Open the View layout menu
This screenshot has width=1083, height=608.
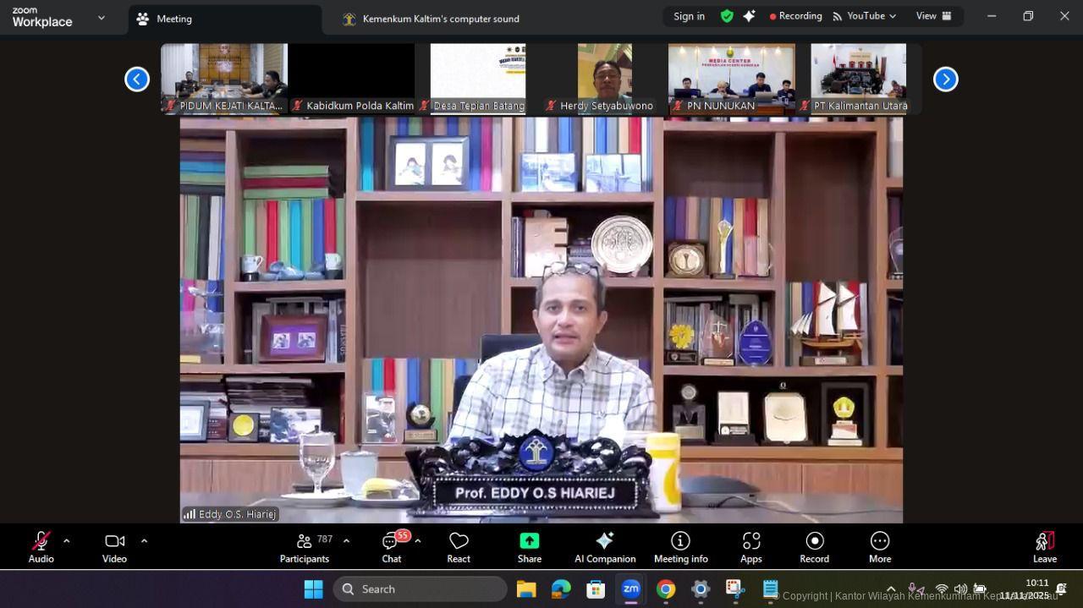933,16
